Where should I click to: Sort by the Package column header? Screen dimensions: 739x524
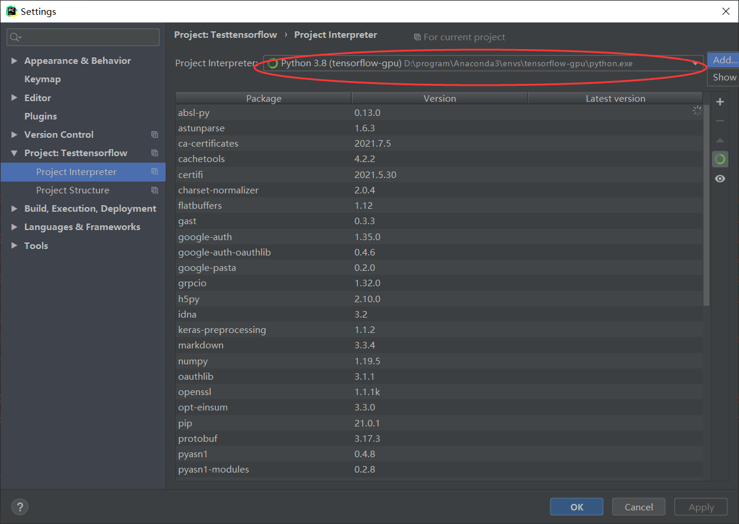(x=264, y=99)
